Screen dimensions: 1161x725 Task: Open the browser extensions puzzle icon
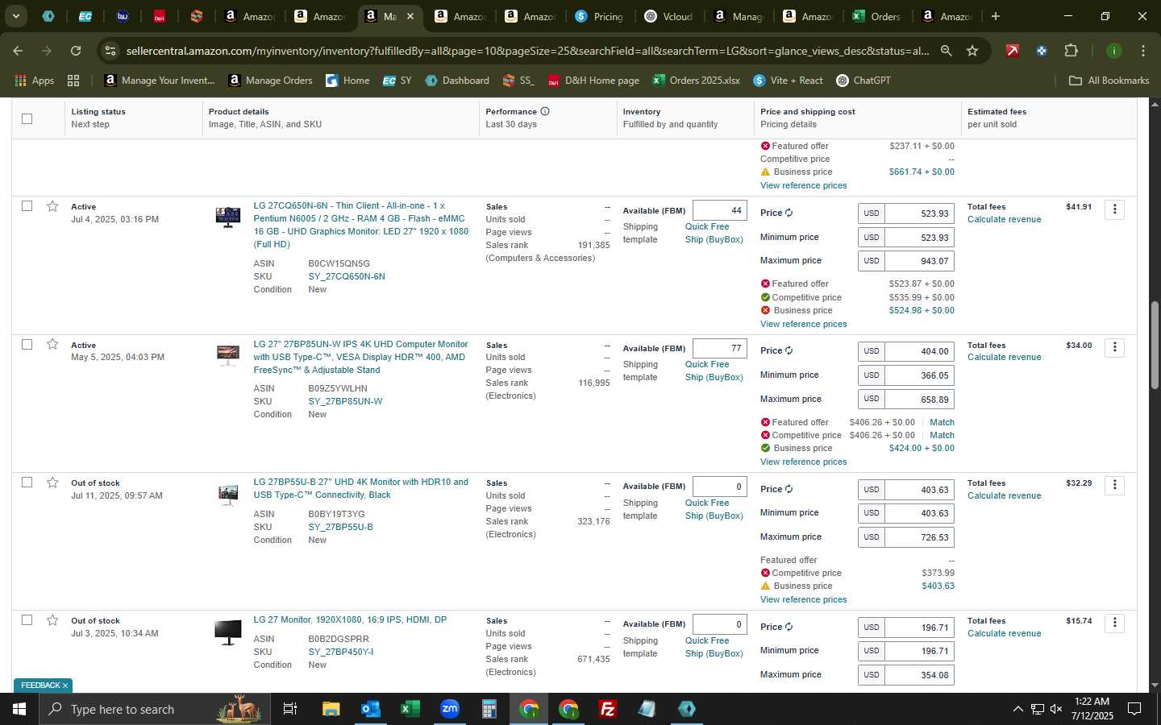coord(1071,51)
